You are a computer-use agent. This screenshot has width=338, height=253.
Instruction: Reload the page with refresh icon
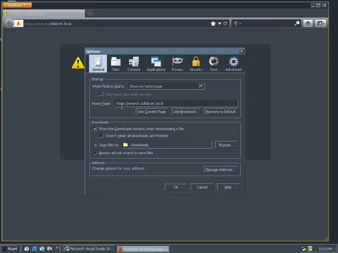point(225,23)
